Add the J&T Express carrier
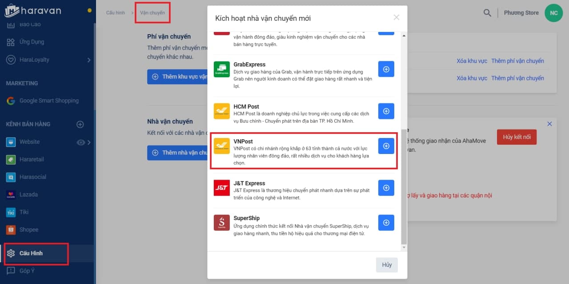 click(x=386, y=188)
